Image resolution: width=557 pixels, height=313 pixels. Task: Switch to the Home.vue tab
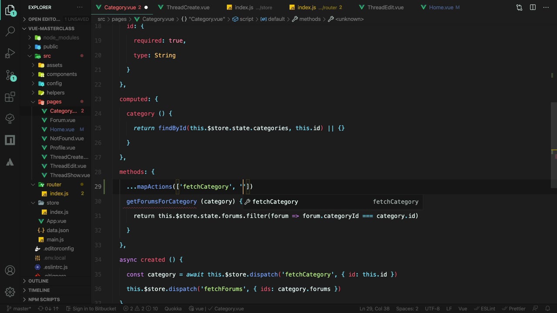(444, 7)
